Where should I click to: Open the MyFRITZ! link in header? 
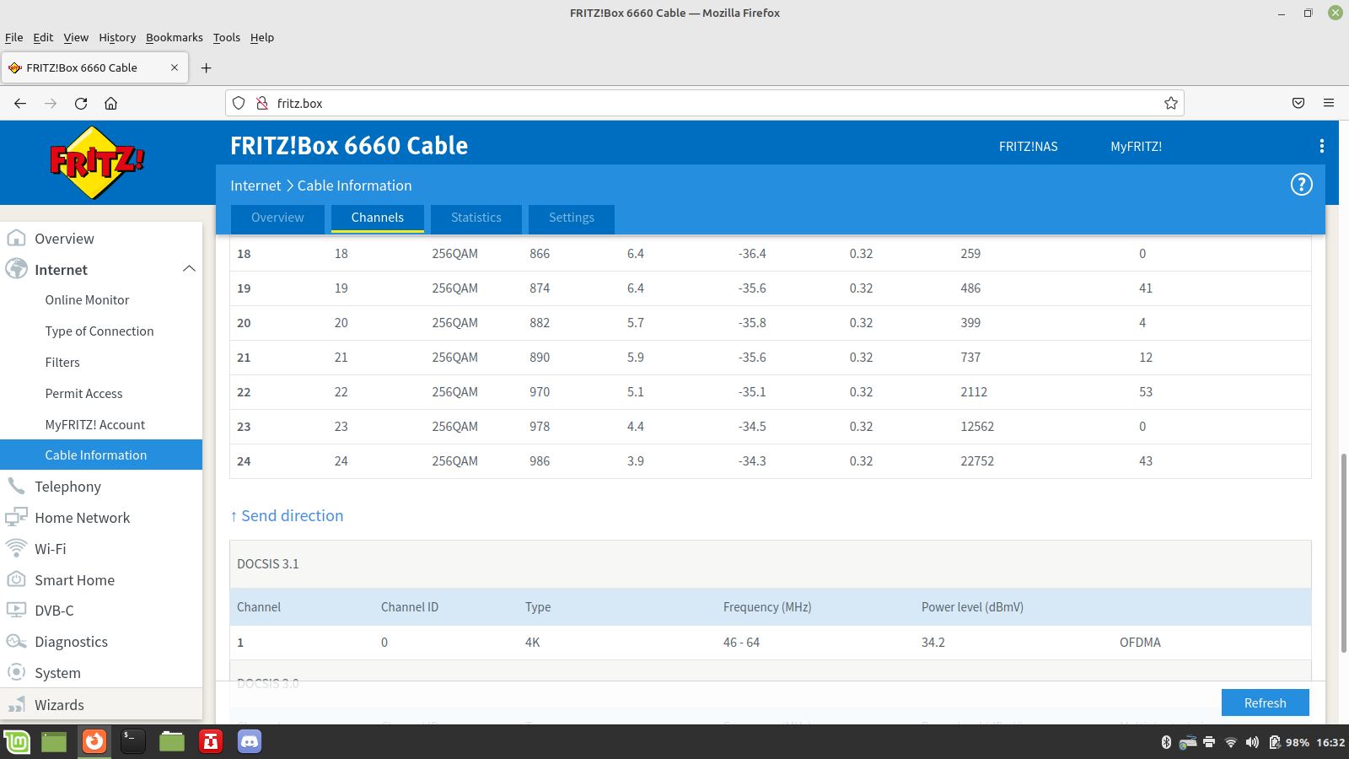(x=1135, y=147)
